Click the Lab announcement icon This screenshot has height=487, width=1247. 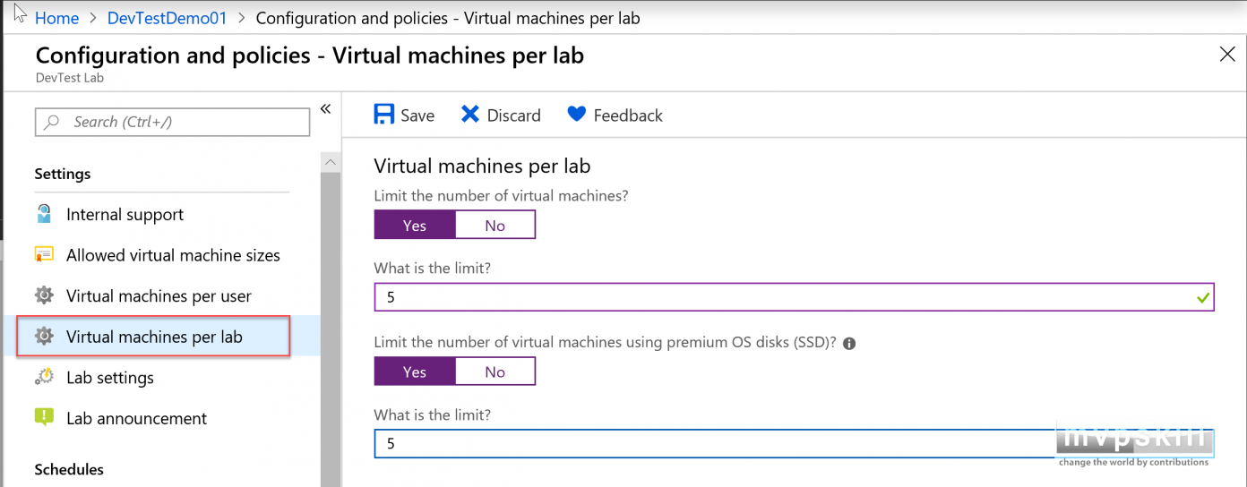coord(44,417)
